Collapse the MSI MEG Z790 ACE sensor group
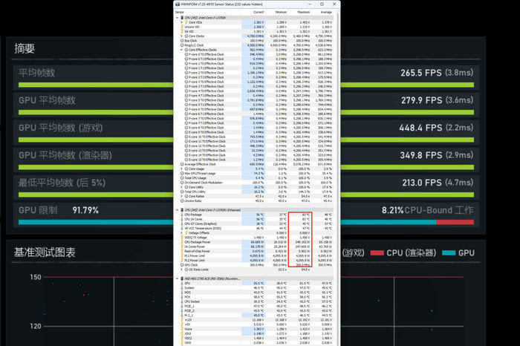 (177, 278)
